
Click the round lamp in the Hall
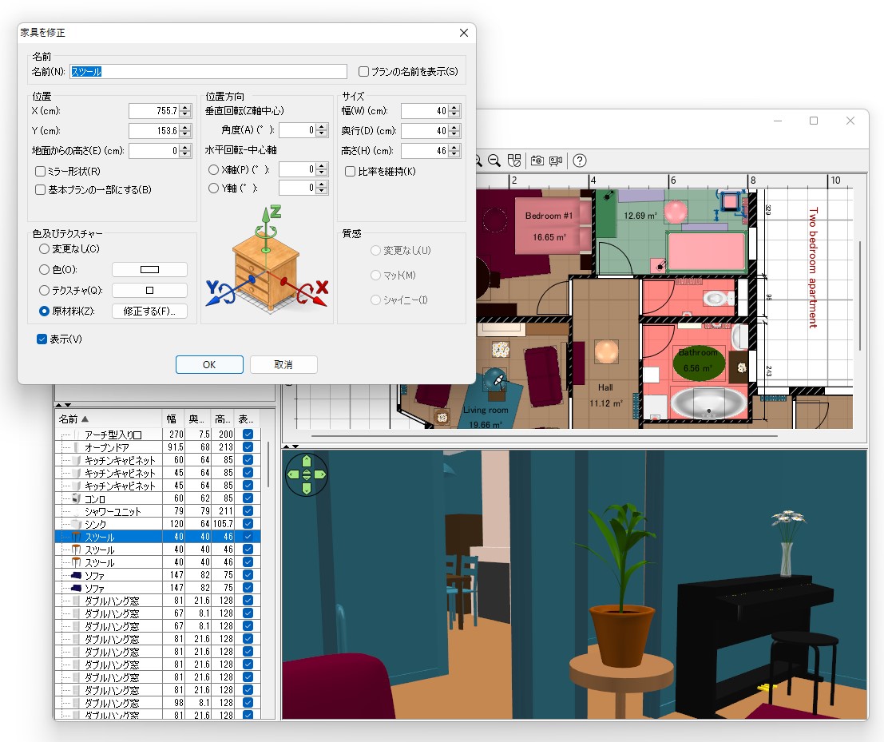(x=607, y=351)
